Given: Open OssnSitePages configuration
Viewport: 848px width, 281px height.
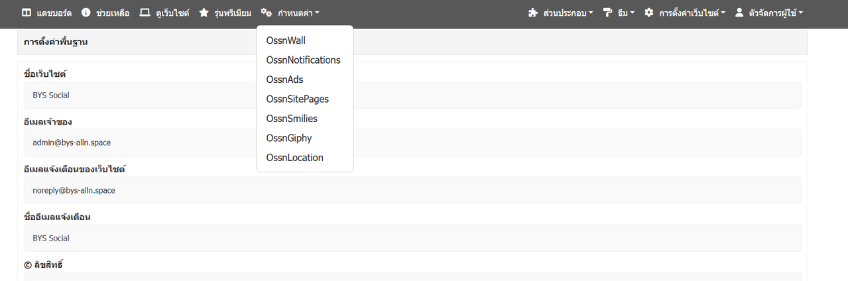Looking at the screenshot, I should pos(297,99).
